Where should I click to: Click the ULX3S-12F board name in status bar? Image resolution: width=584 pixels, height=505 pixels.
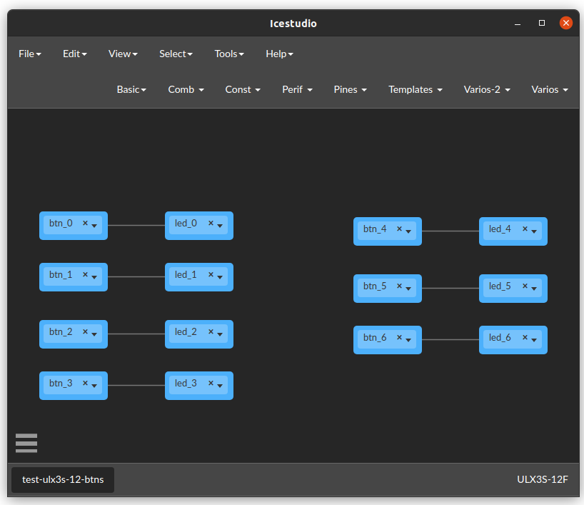[x=543, y=479]
